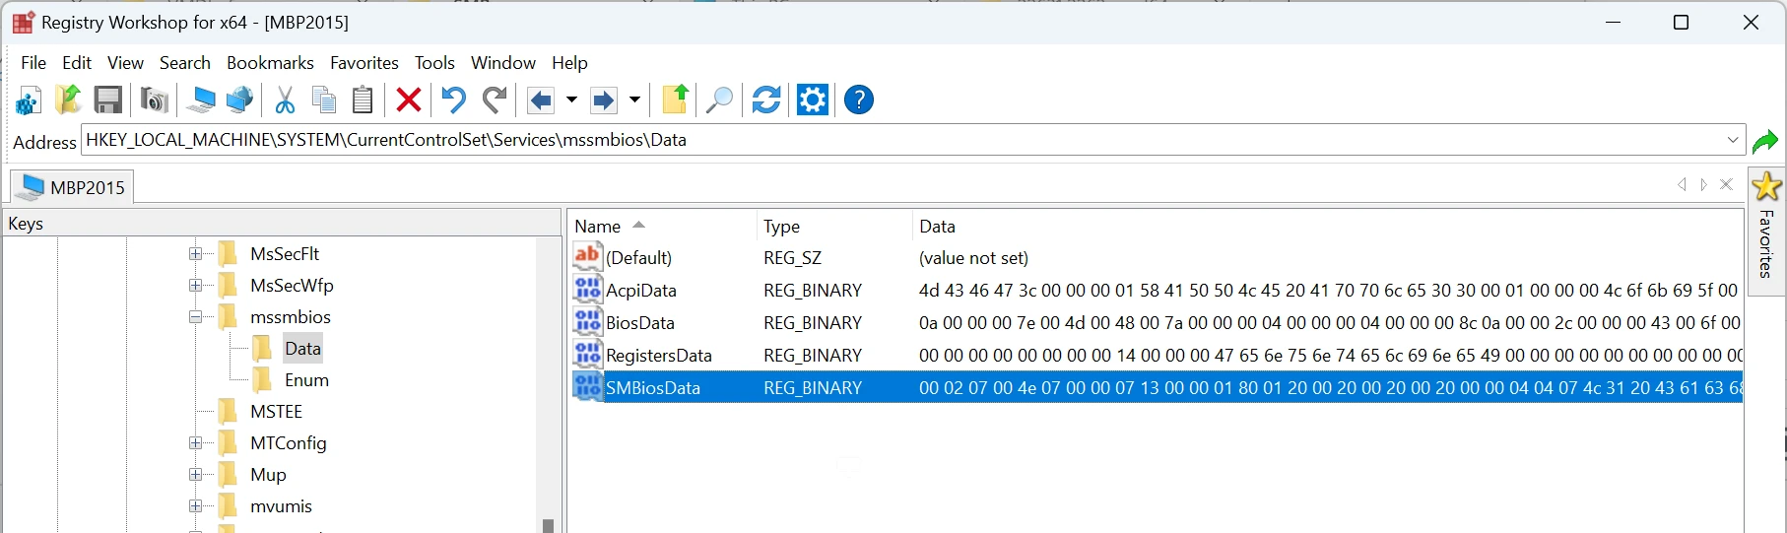This screenshot has height=533, width=1787.
Task: Open the forward history dropdown arrow
Action: pos(634,100)
